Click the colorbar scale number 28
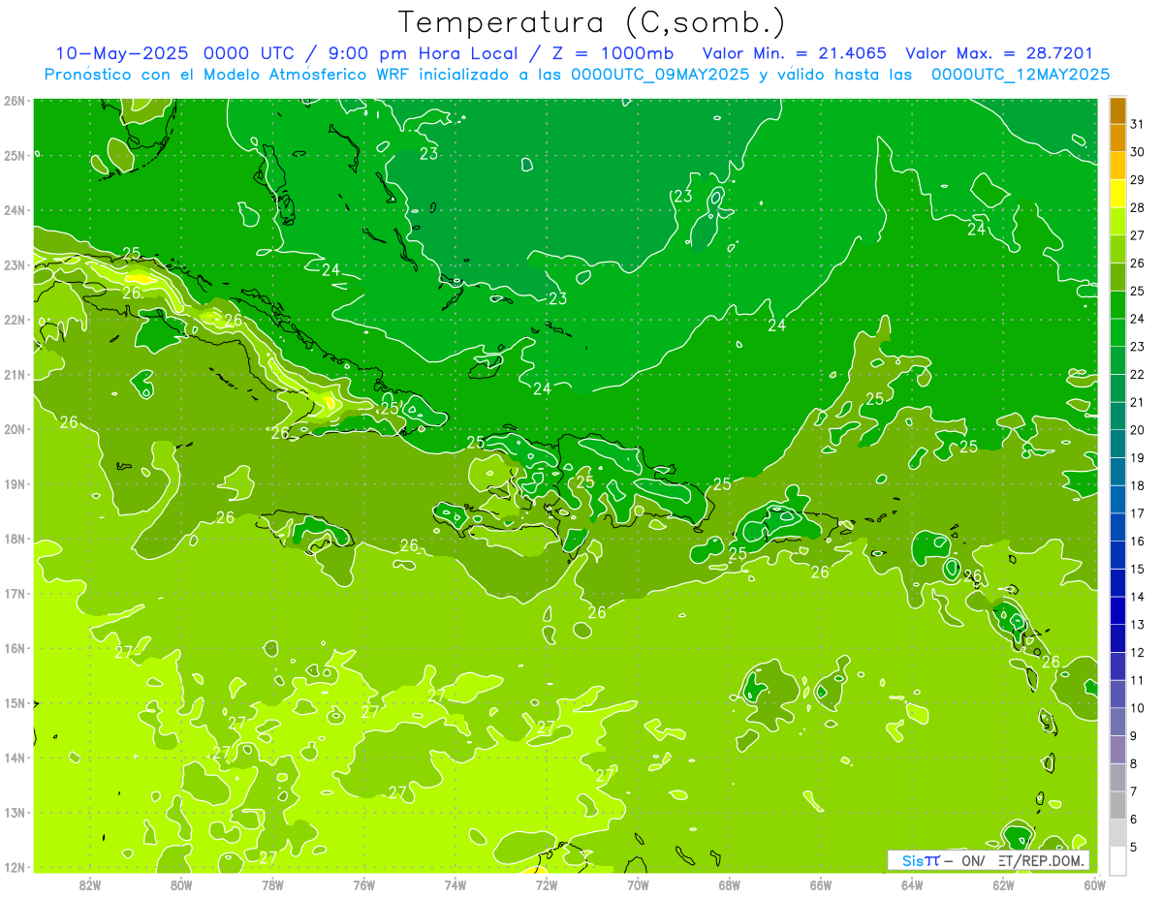This screenshot has height=898, width=1163. click(1138, 207)
